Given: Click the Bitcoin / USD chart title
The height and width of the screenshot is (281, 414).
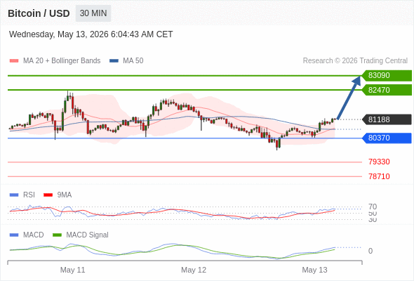Looking at the screenshot, I should click(x=39, y=13).
